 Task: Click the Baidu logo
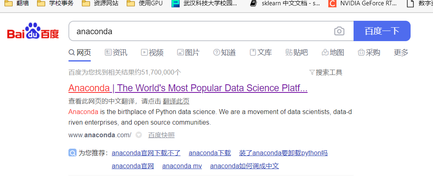33,31
